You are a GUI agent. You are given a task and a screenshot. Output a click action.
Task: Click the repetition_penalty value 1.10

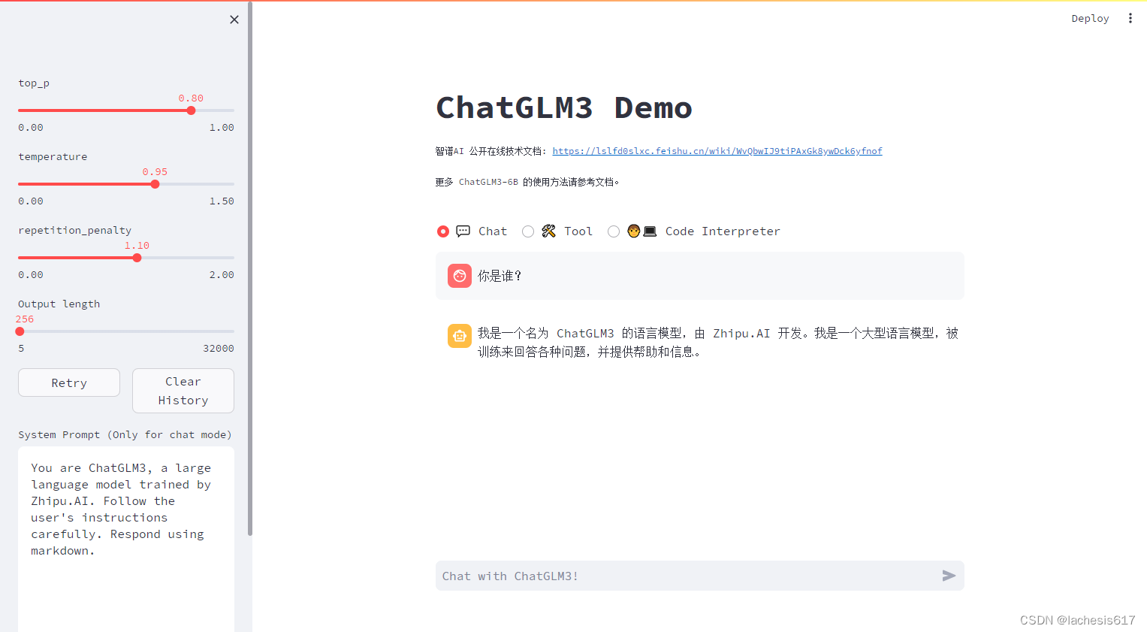tap(137, 246)
